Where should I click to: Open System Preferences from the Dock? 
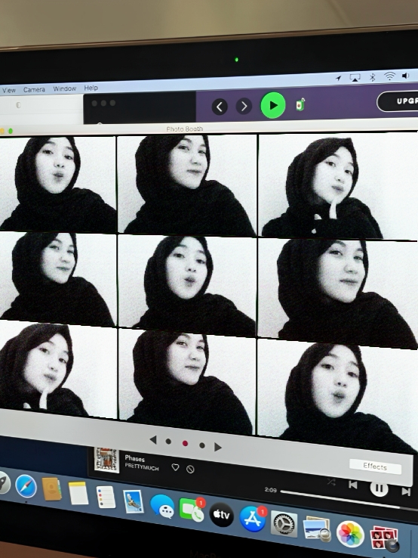point(284,523)
